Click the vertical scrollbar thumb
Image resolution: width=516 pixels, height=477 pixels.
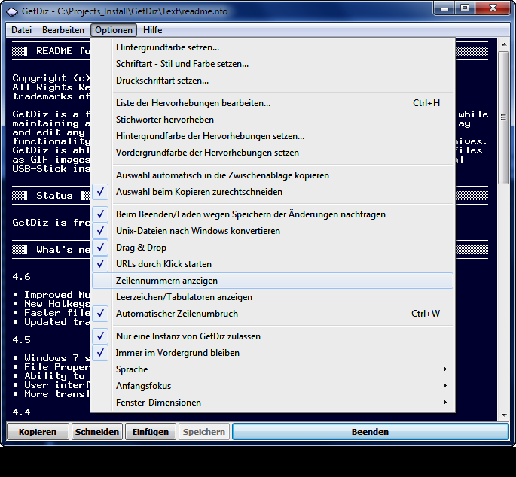(x=504, y=117)
